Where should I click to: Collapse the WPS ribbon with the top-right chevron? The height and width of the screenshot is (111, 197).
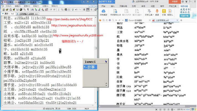click(196, 1)
